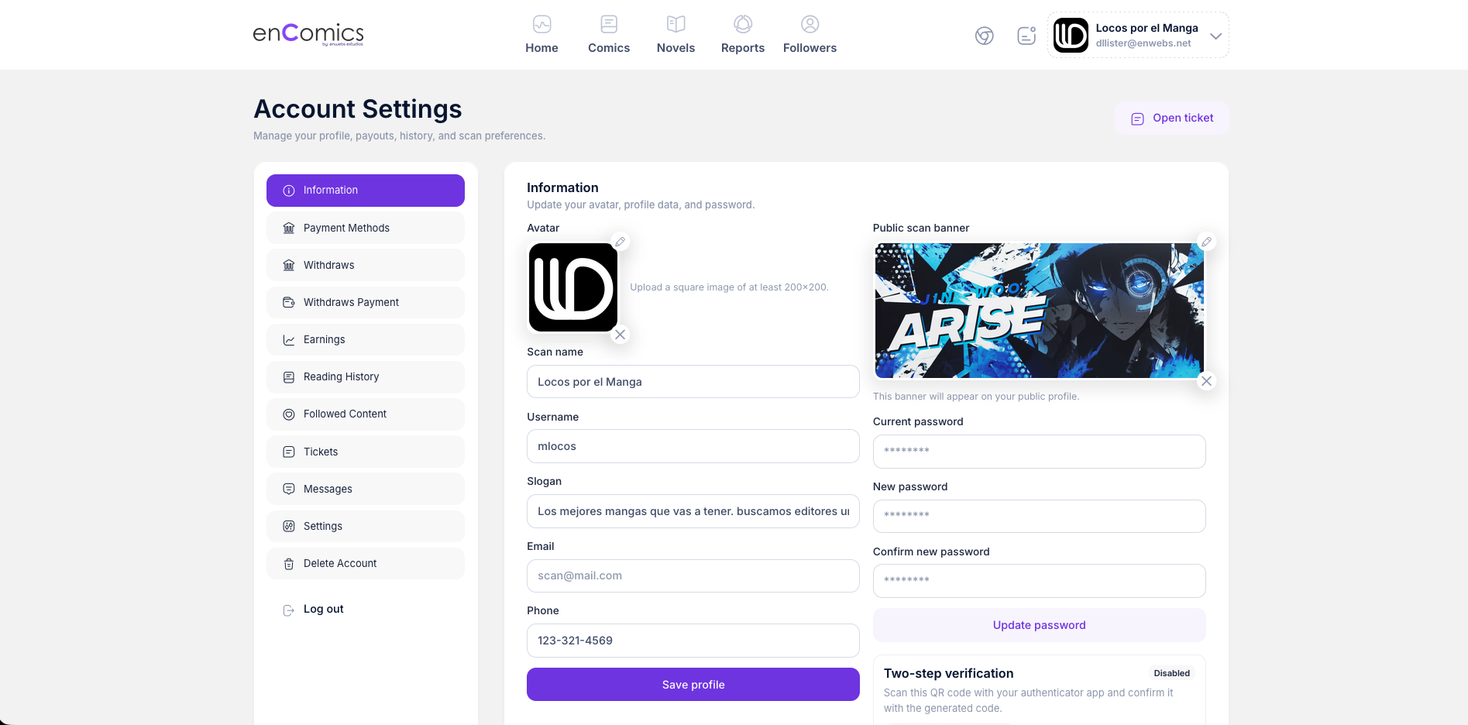Viewport: 1468px width, 725px height.
Task: Click the avatar image thumbnail
Action: pos(573,287)
